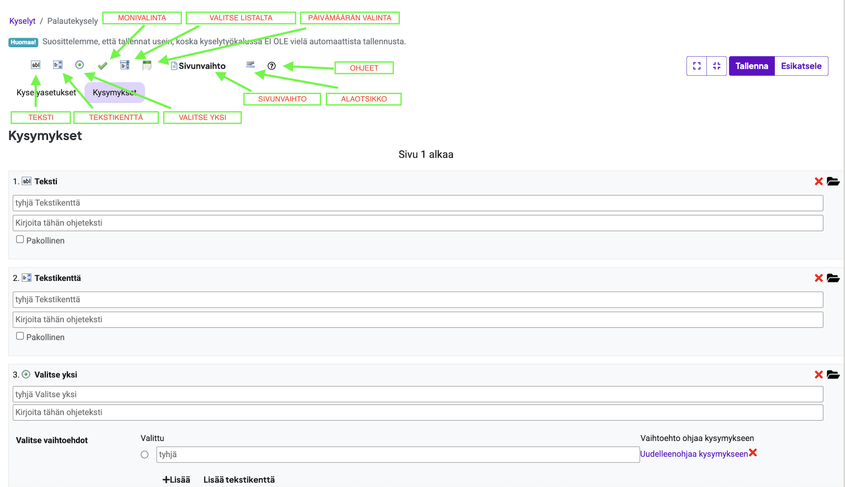The width and height of the screenshot is (845, 487).
Task: Delete question 1 with red X
Action: [818, 182]
